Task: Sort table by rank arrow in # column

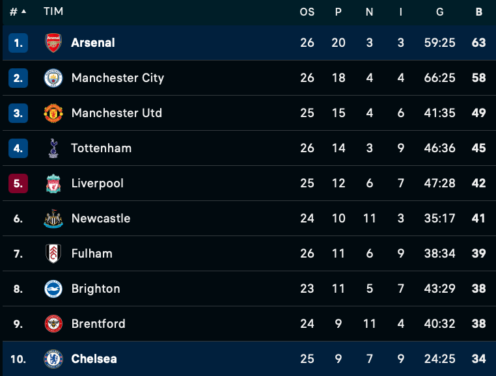Action: click(x=23, y=12)
